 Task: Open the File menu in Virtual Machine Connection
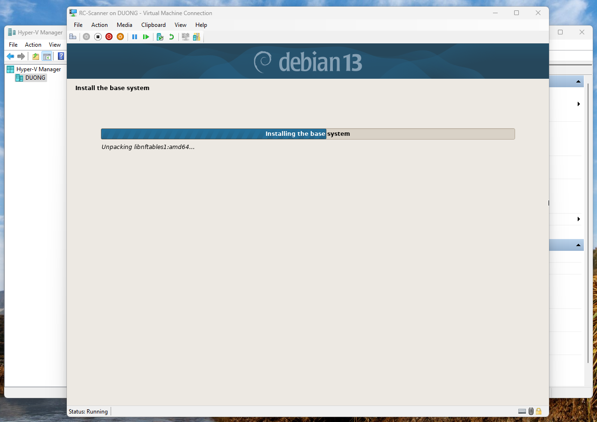tap(78, 25)
